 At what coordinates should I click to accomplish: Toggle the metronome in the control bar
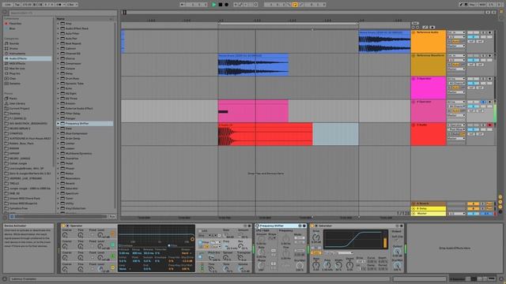tap(61, 5)
